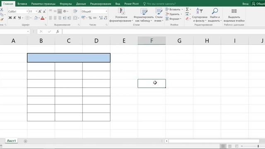Click the Fill down arrow icon
Viewport: 265px width, 149px height.
pyautogui.click(x=187, y=14)
